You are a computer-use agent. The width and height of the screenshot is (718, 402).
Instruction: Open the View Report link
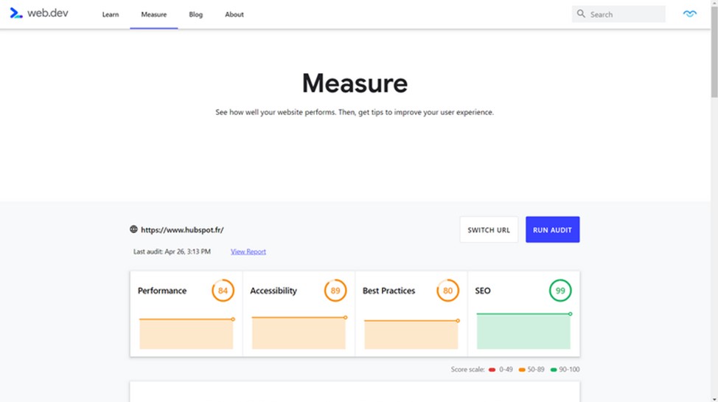point(248,252)
